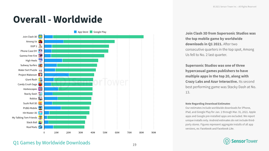Select the Roblox game icon
Viewport: 269px width, 151px height.
40,98
